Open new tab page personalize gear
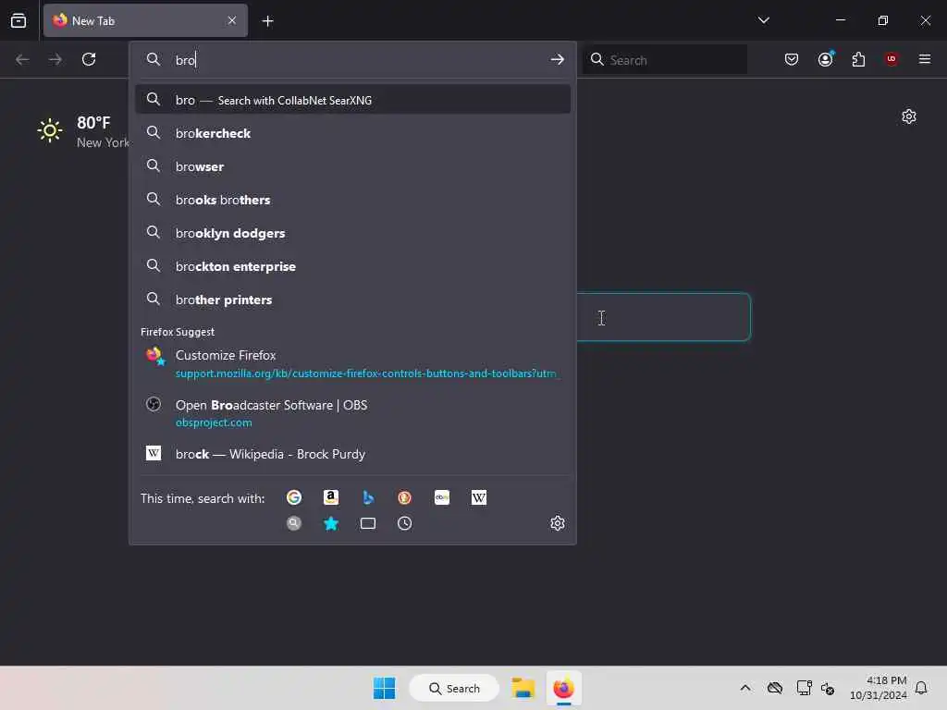This screenshot has width=947, height=710. [x=908, y=116]
